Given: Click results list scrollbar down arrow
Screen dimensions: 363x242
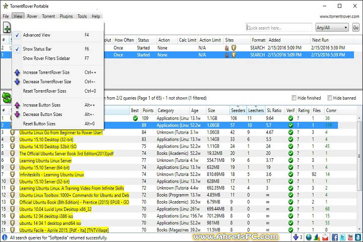Looking at the screenshot, I should [x=359, y=229].
